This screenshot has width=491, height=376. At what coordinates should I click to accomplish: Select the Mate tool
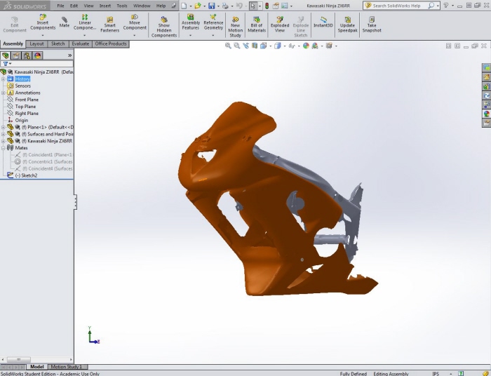pos(65,22)
